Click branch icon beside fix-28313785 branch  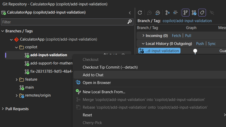tap(27, 72)
